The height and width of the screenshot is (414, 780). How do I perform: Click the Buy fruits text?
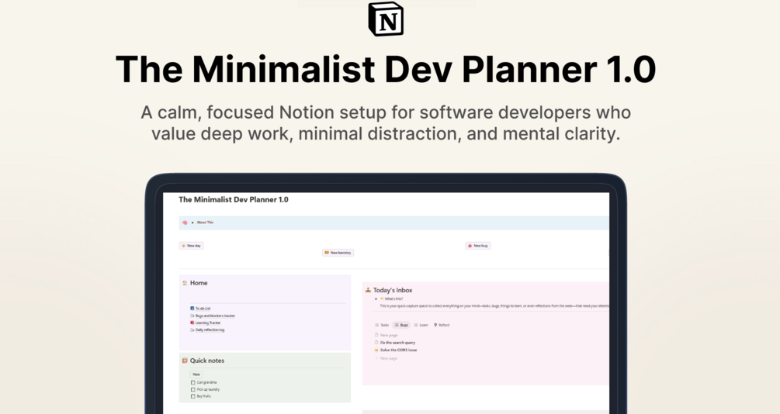(x=203, y=397)
